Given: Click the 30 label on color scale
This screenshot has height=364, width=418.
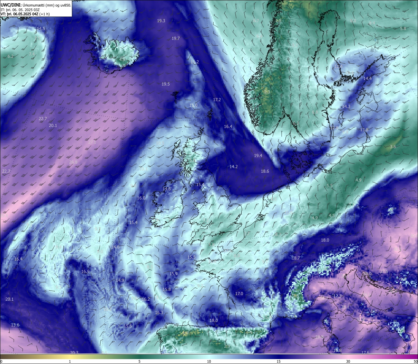Looking at the screenshot, I should 348,361.
